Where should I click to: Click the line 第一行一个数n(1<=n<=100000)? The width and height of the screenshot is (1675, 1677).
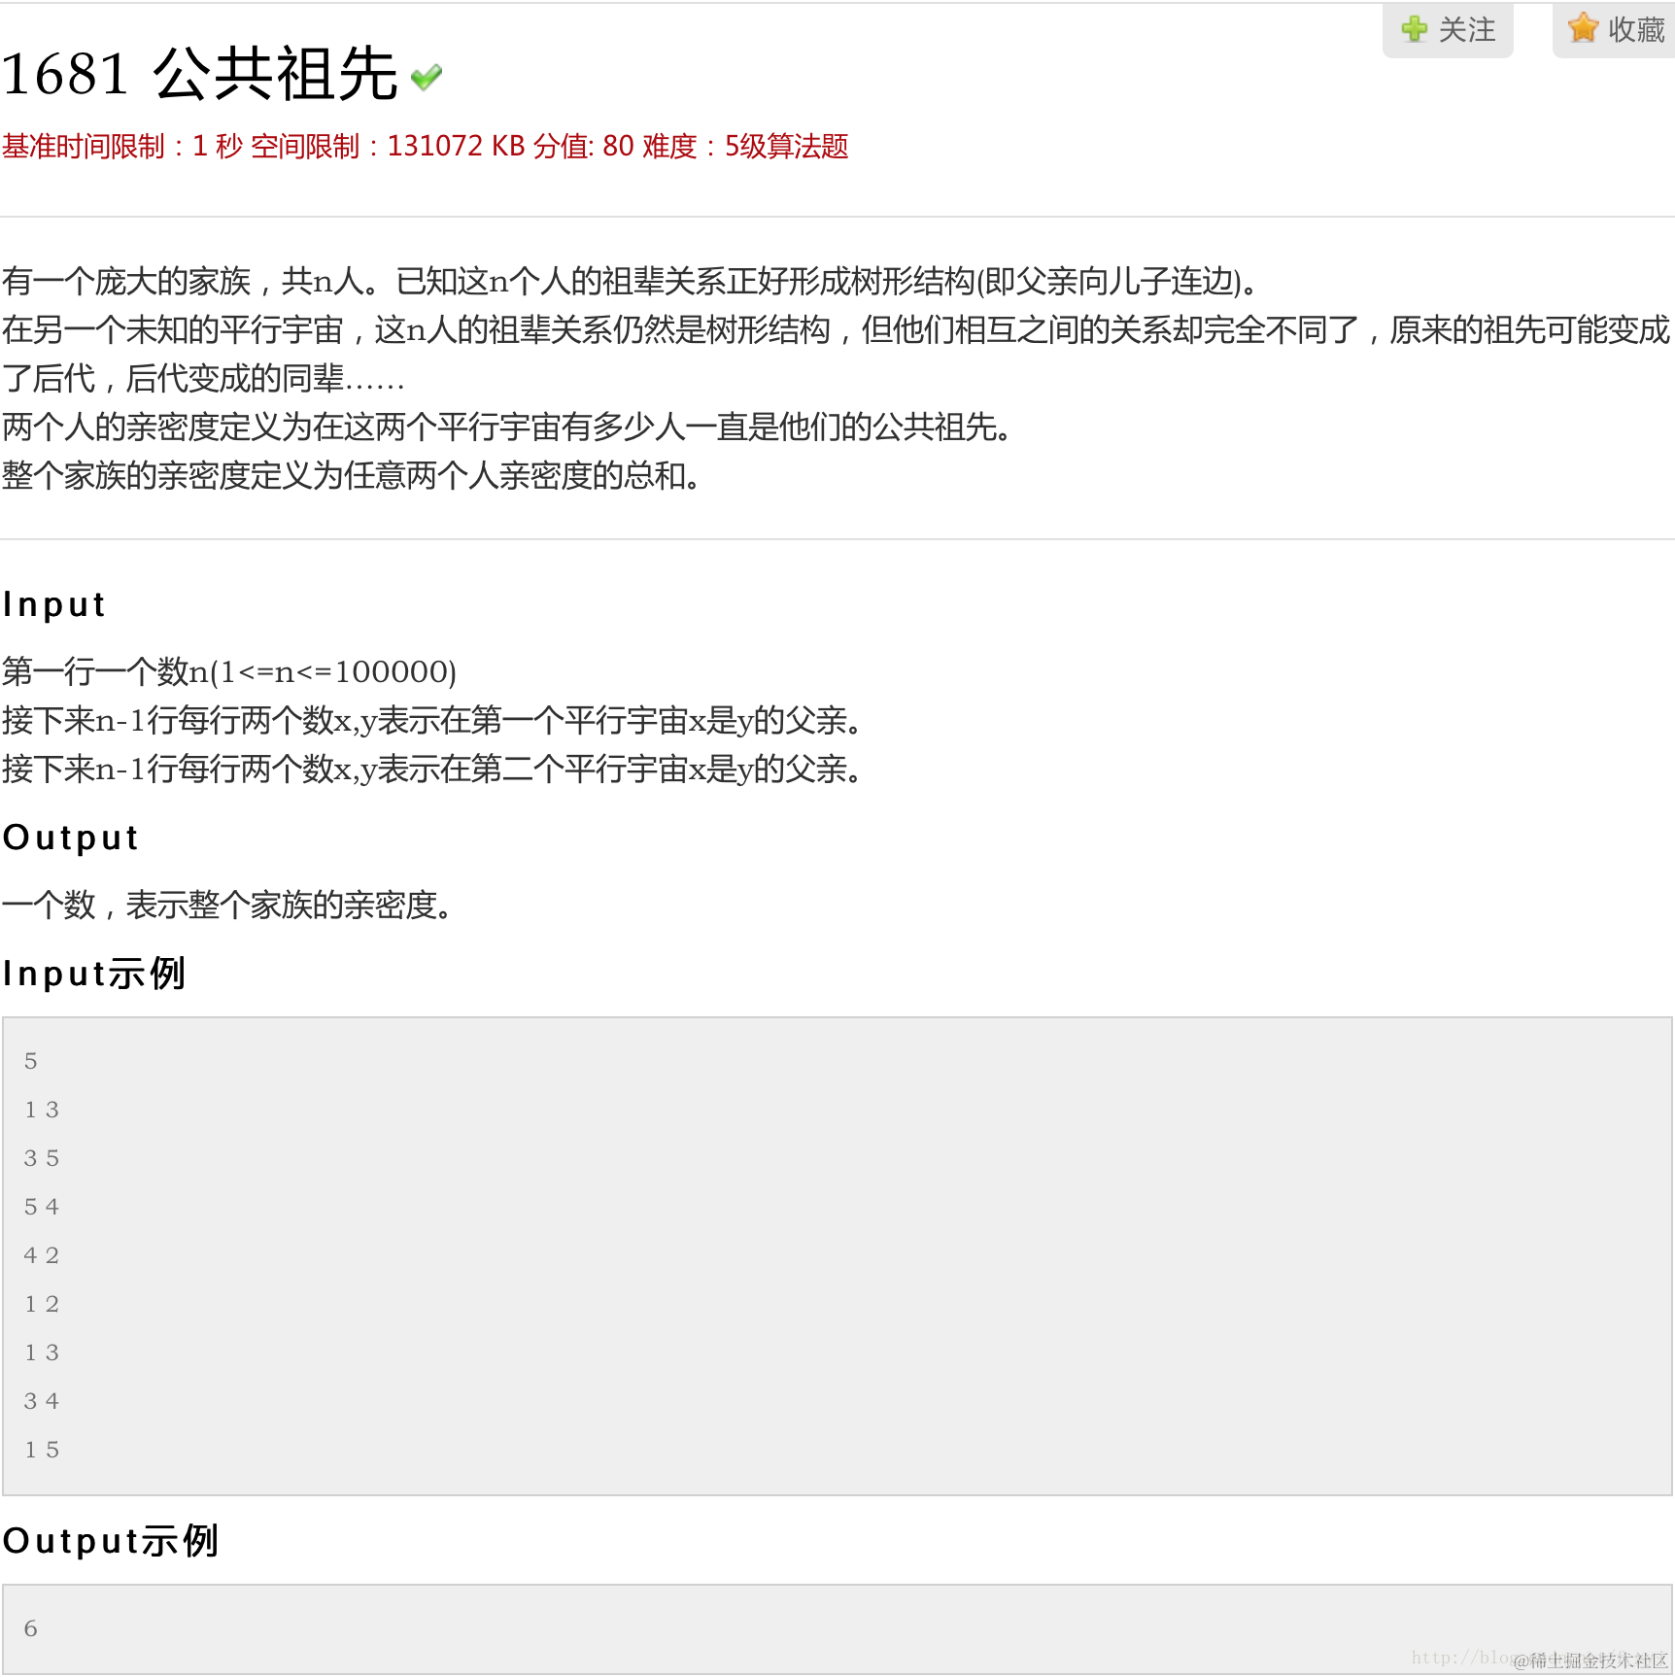click(x=229, y=671)
